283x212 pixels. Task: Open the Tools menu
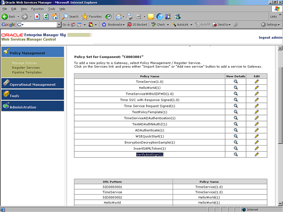[x=51, y=9]
